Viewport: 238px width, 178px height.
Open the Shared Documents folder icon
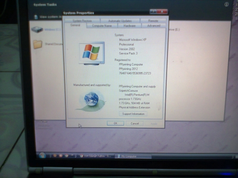tap(37, 44)
